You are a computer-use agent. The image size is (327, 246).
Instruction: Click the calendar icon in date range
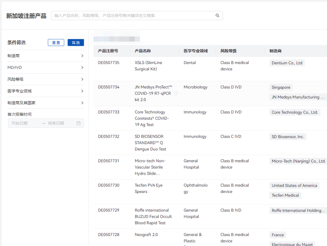click(x=78, y=123)
